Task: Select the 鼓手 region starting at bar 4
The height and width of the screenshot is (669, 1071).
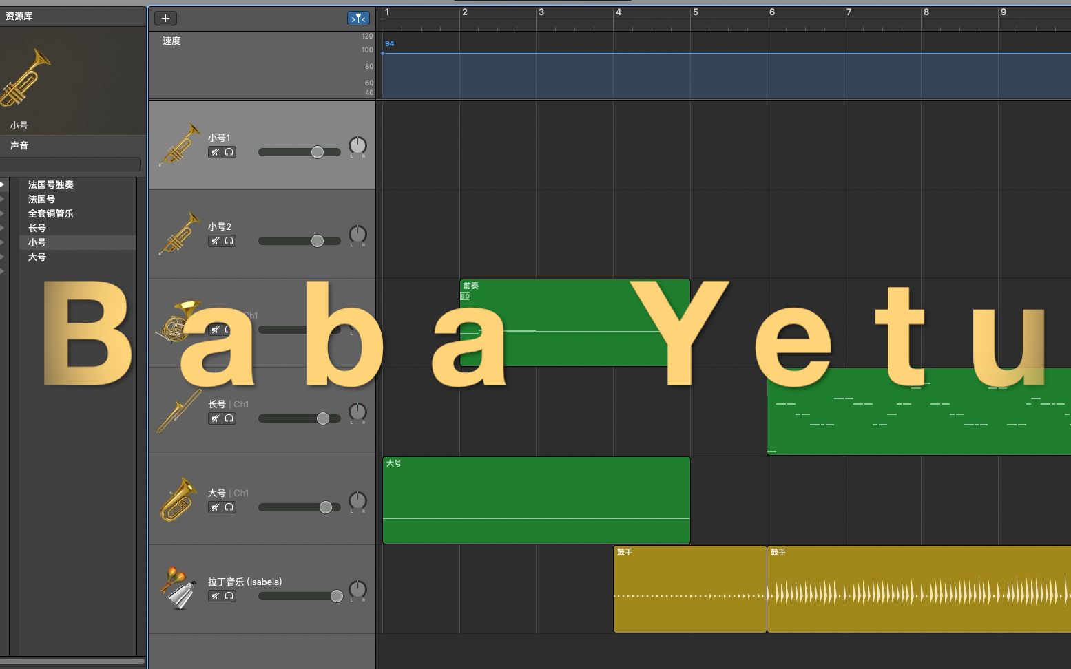Action: tap(689, 589)
